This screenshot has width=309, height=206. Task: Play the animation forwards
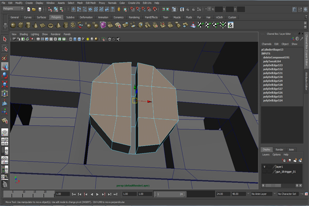pos(97,194)
